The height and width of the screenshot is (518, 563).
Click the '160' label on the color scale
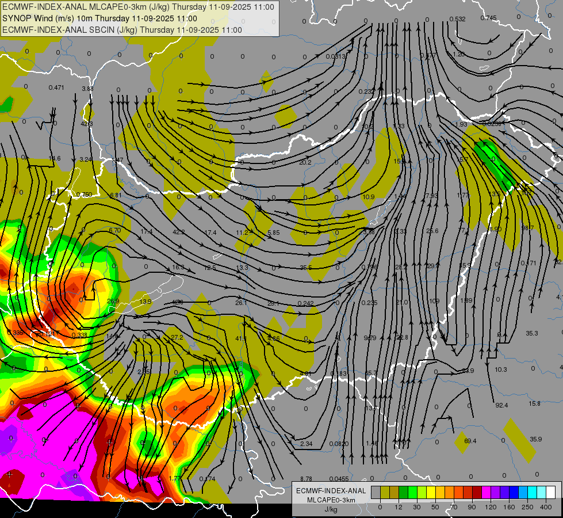pos(509,507)
